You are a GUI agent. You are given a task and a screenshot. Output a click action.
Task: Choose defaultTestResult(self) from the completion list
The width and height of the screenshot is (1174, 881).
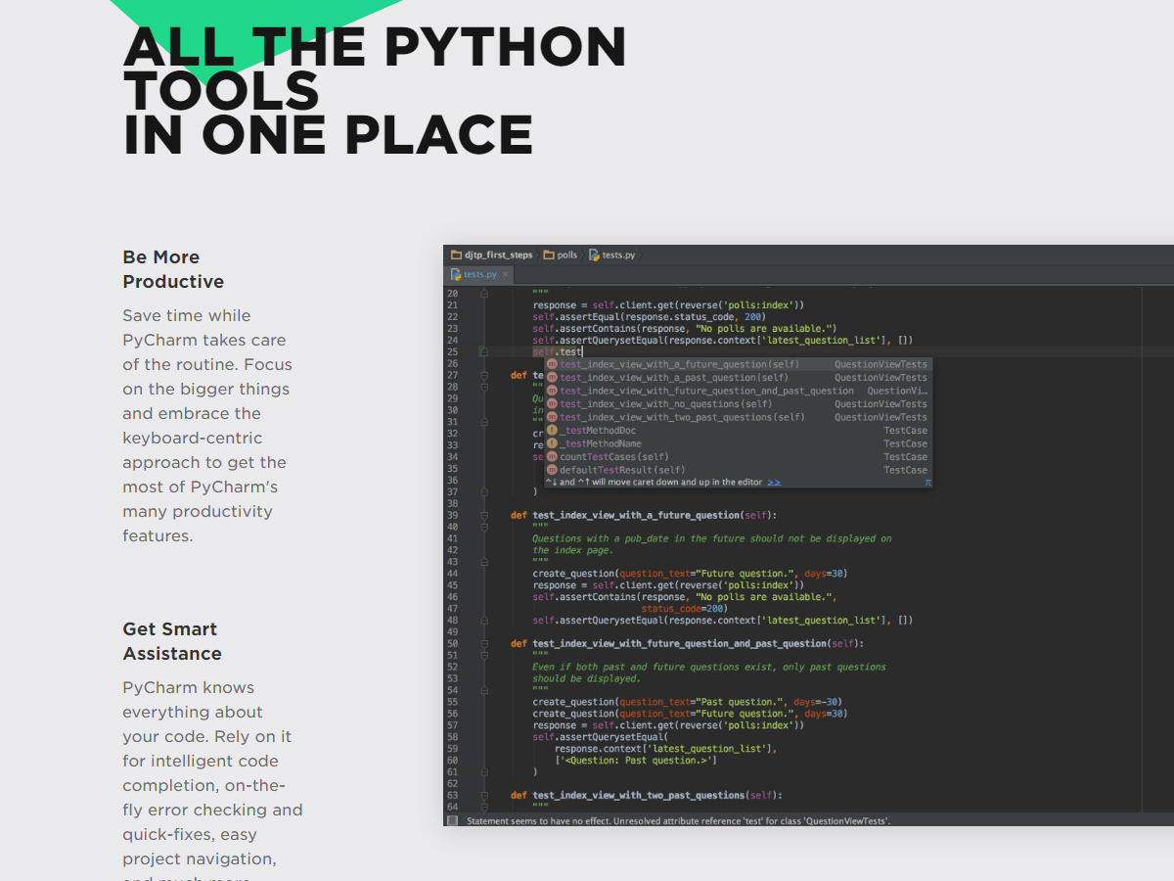622,470
